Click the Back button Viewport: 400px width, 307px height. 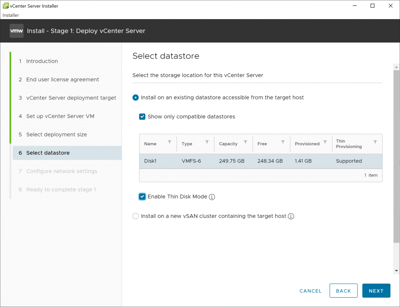pos(343,291)
